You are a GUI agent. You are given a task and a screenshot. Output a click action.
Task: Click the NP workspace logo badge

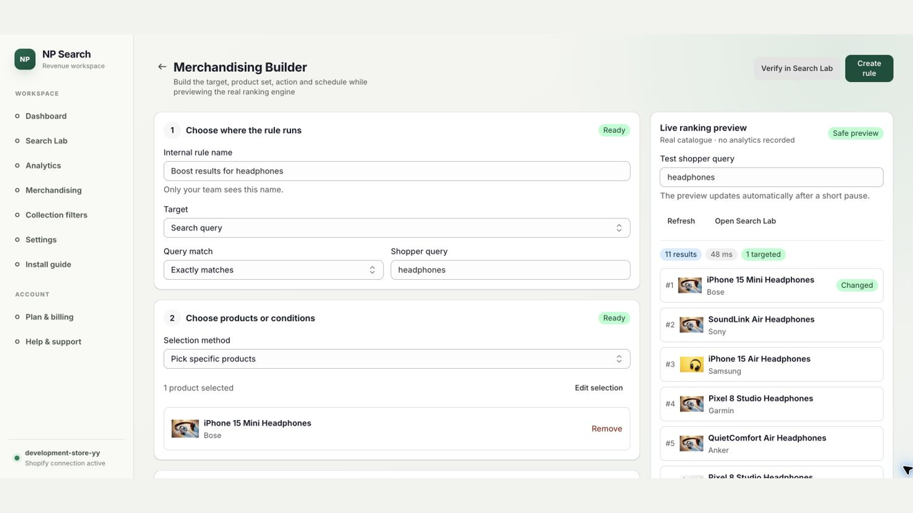[x=25, y=59]
